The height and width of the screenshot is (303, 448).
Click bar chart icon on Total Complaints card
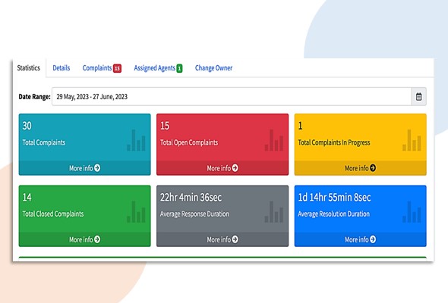pos(136,140)
